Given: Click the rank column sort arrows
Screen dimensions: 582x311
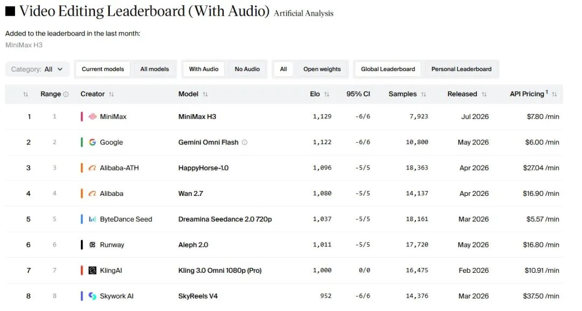Looking at the screenshot, I should tap(26, 95).
